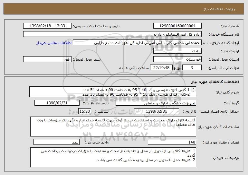Click the public announcement date field 1398/02/18 - 13:33
The width and height of the screenshot is (248, 175).
(47, 26)
